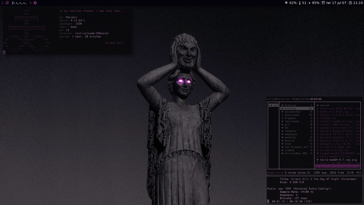
Task: Select the 'VirtualBox VMs' folder row
Action: point(297,153)
